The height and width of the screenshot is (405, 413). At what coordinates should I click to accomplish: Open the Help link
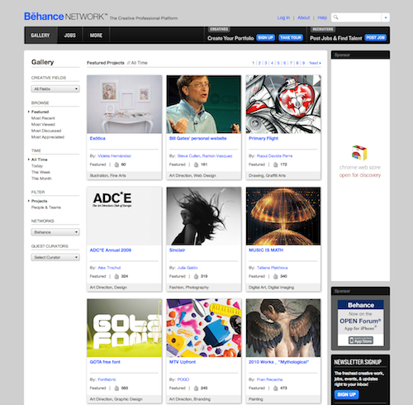(x=322, y=17)
